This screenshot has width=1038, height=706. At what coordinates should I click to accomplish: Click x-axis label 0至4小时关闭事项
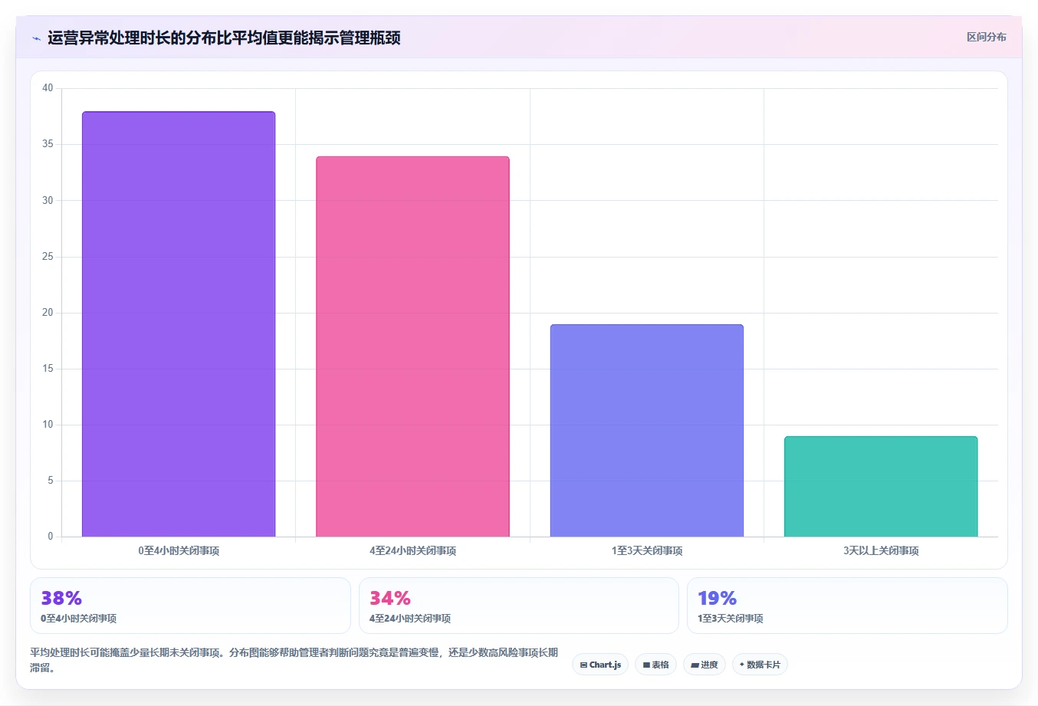coord(179,550)
